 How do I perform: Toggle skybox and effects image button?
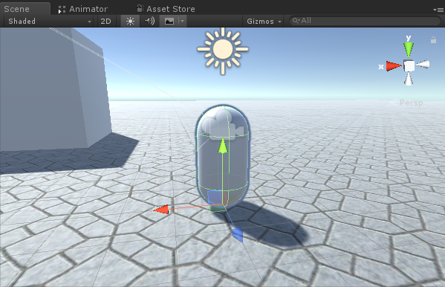(x=169, y=22)
